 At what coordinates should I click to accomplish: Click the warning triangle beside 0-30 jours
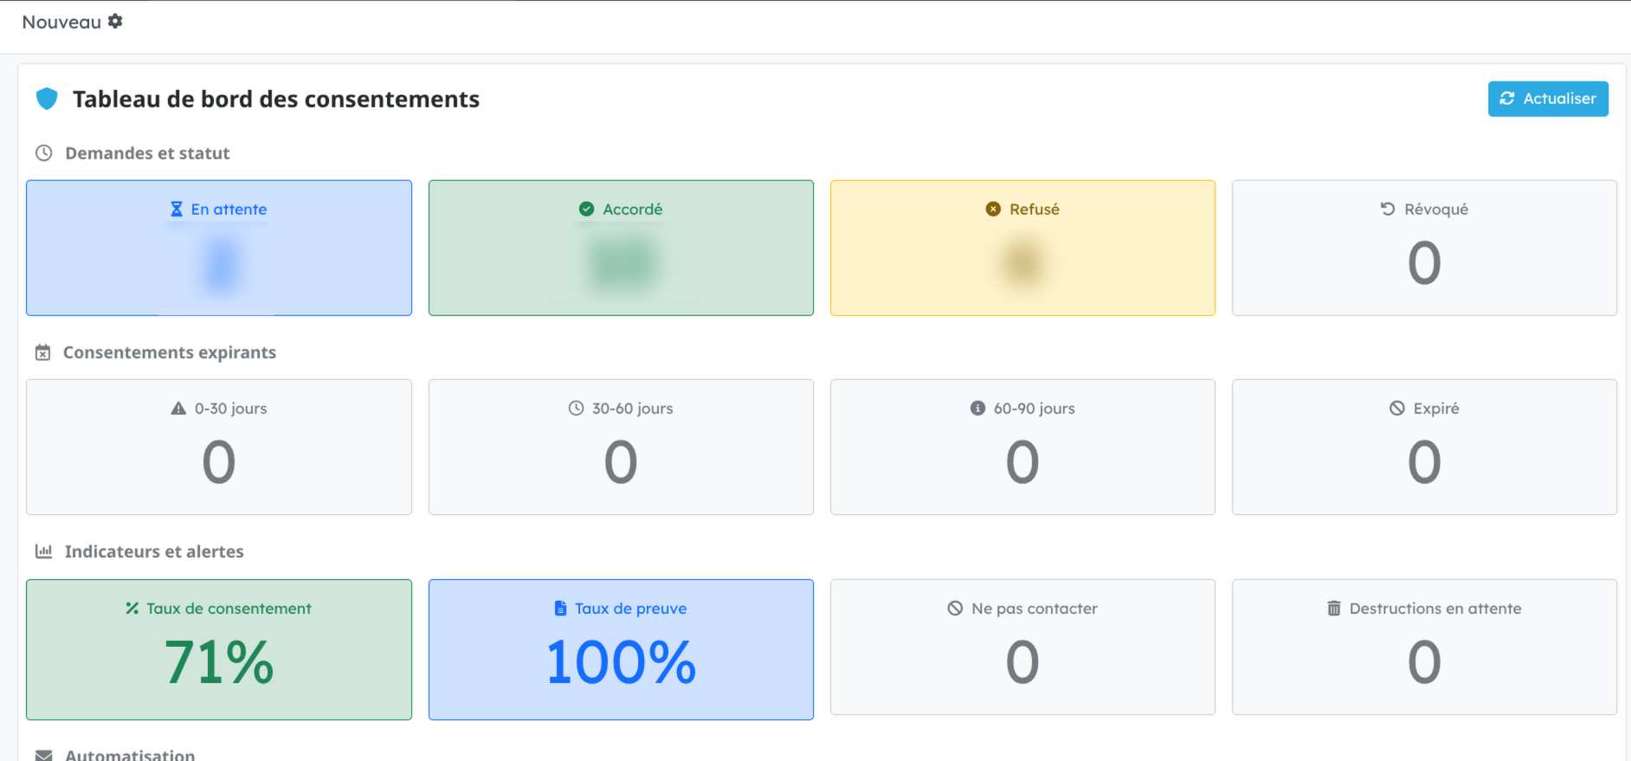click(178, 409)
